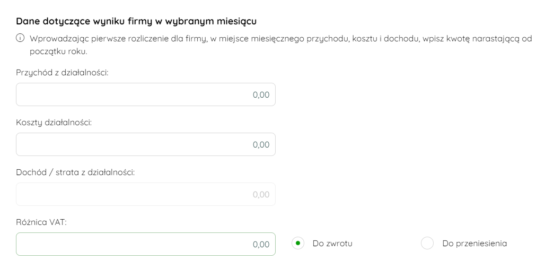This screenshot has height=277, width=554.
Task: Click the Do zwrotu label text
Action: point(332,244)
